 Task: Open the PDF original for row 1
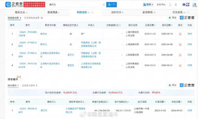pos(180,34)
